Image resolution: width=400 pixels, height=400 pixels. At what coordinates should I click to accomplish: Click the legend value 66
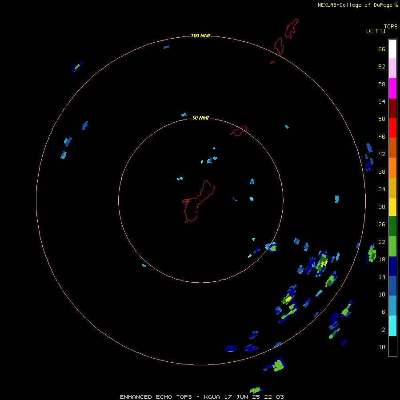(382, 49)
